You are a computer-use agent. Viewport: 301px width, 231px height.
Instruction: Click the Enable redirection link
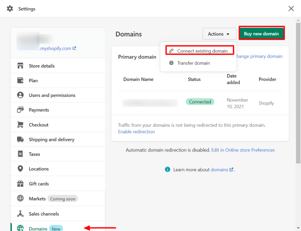point(136,132)
